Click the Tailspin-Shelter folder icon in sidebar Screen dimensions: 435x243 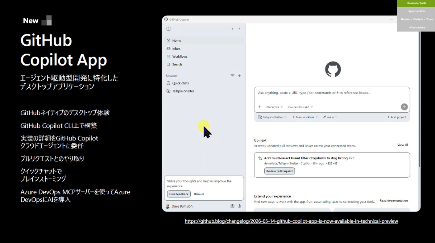(168, 91)
